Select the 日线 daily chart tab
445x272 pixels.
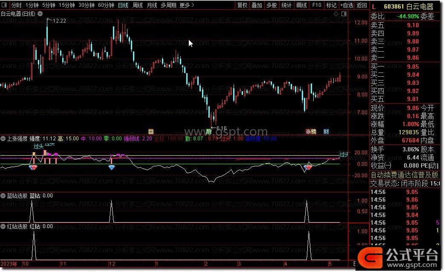coord(123,5)
